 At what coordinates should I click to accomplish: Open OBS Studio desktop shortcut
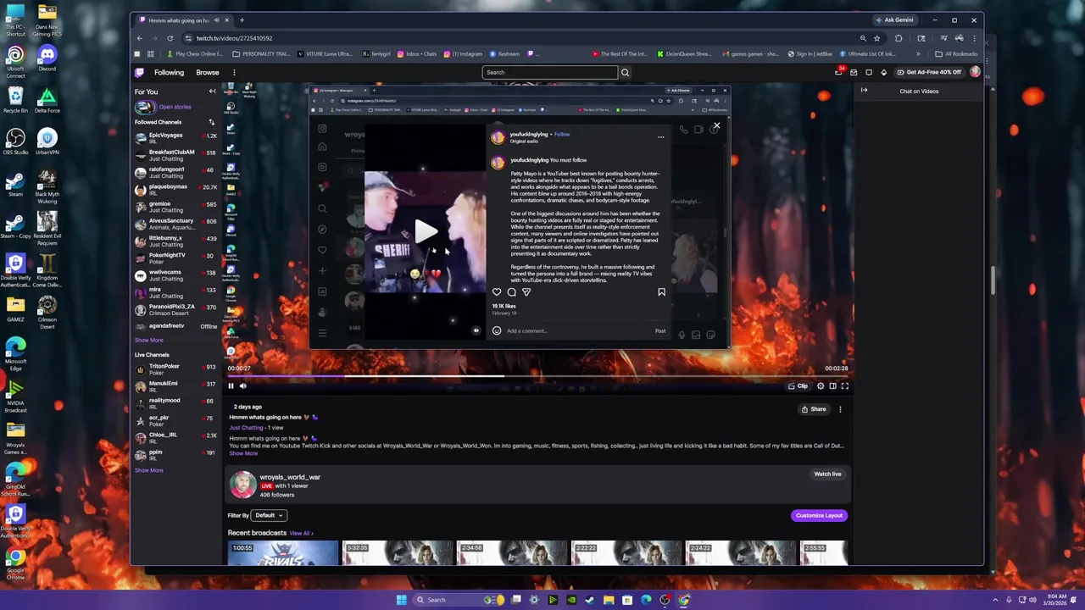[x=15, y=141]
